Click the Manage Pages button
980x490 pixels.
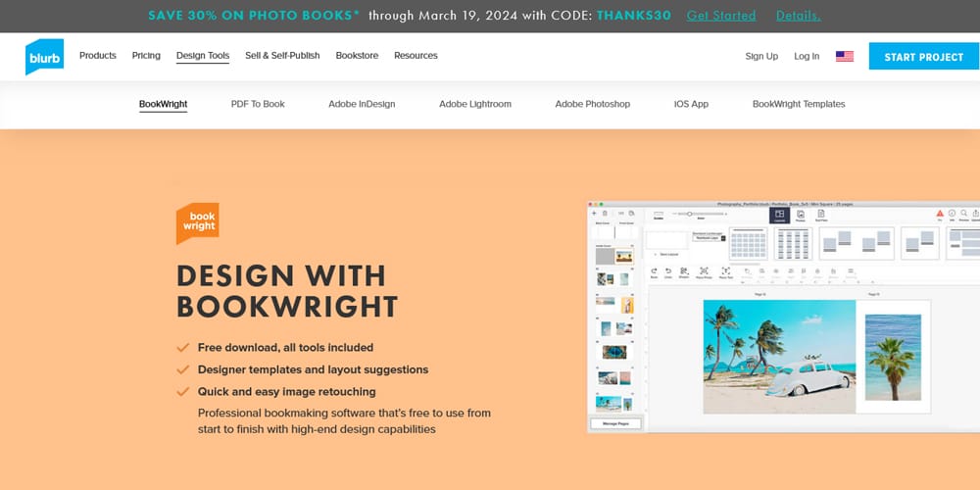(x=615, y=423)
